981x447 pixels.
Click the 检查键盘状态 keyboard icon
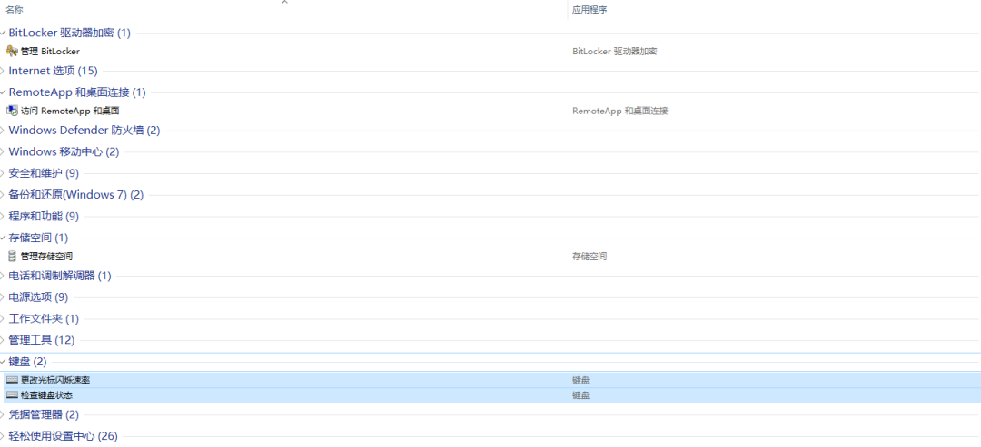tap(12, 395)
